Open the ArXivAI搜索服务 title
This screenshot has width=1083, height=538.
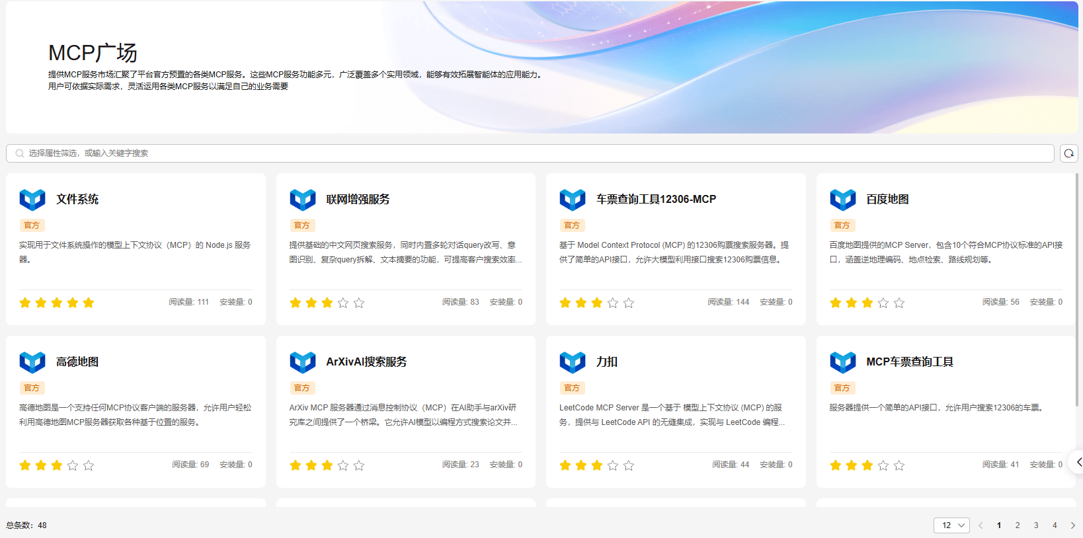pos(366,362)
